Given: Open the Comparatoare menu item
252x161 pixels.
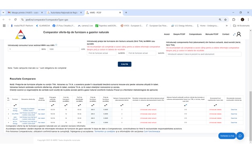Looking at the screenshot, I should pos(195,34).
